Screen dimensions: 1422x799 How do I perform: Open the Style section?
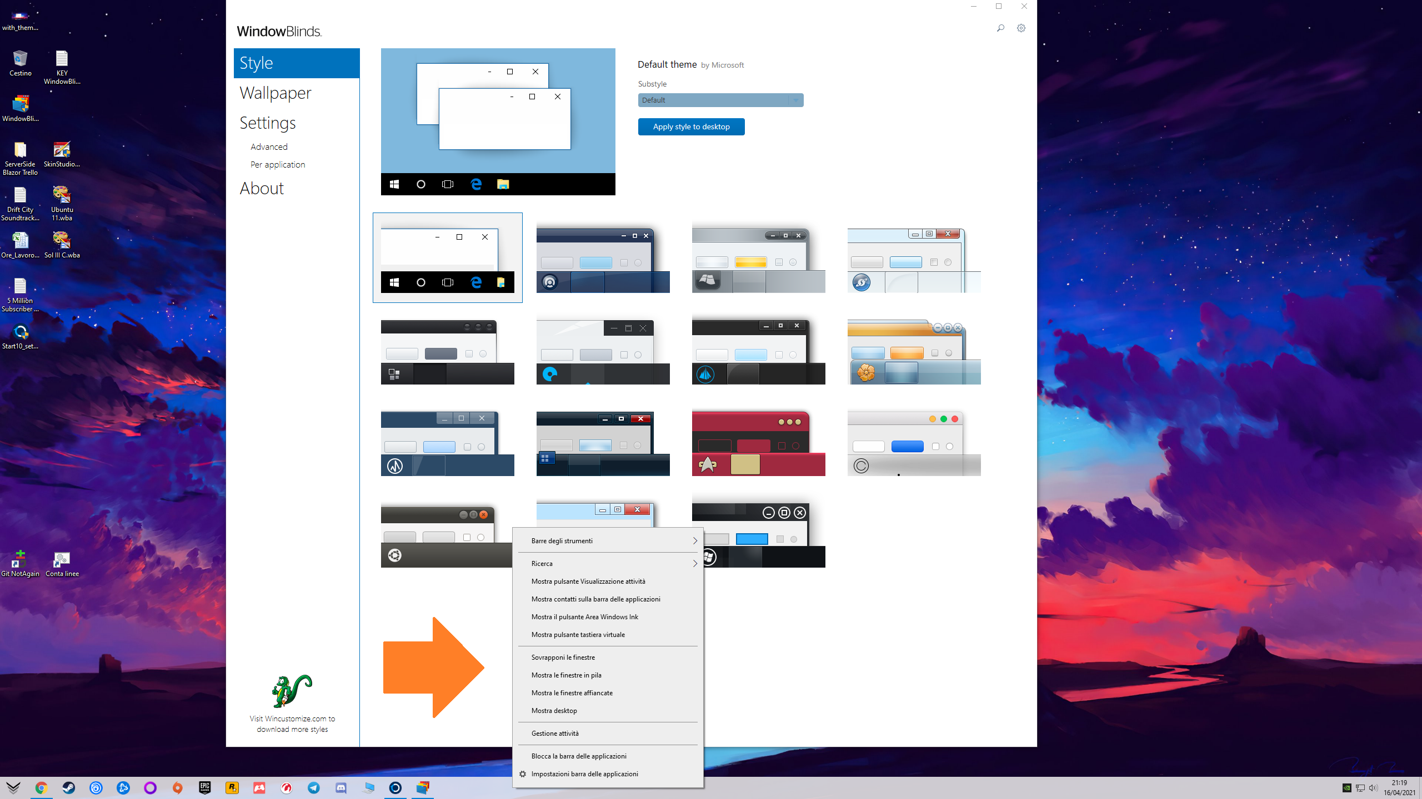coord(297,63)
